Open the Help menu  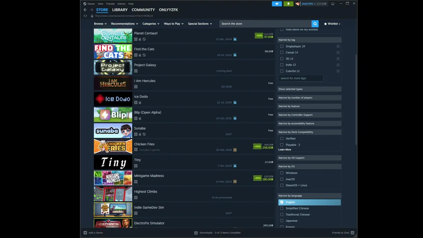pos(131,4)
